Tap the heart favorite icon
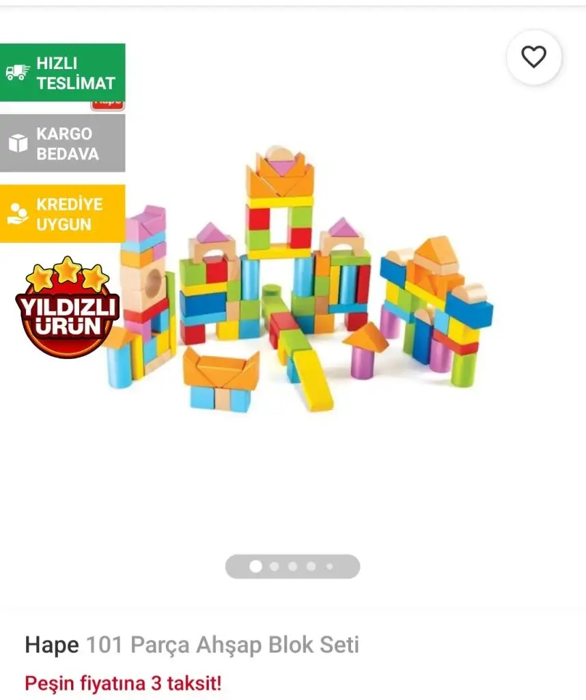Screen dimensions: 586x700 [x=534, y=57]
